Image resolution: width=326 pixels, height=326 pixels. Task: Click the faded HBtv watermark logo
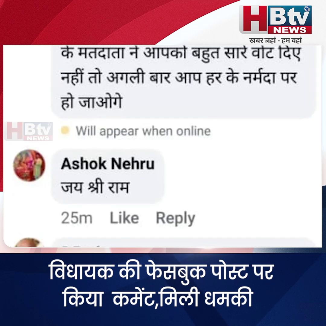(29, 131)
